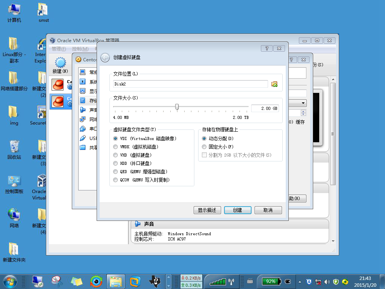
Task: Open 控制(M) menu in VirtualBox manager
Action: (x=80, y=49)
